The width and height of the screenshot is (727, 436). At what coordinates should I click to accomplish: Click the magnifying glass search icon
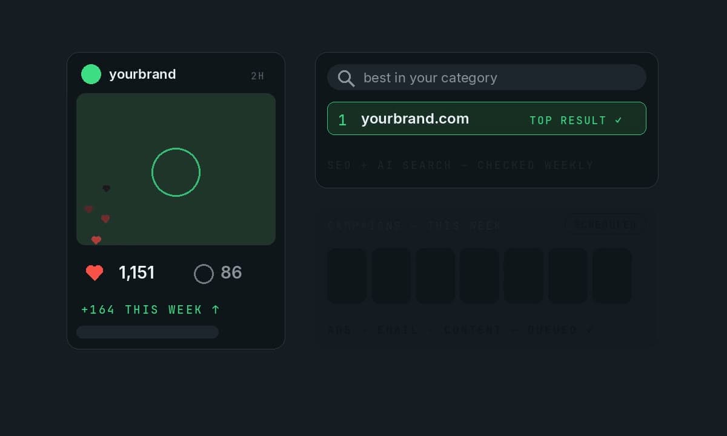346,78
